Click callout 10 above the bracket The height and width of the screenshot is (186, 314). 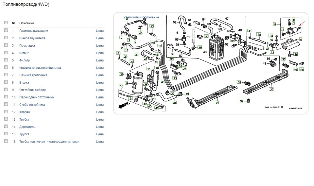[x=157, y=68]
